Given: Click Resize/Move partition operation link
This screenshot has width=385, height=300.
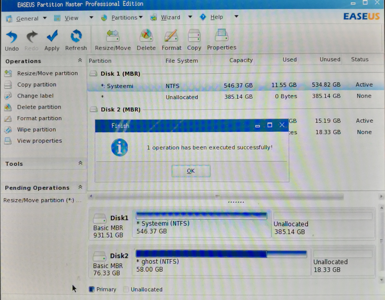Looking at the screenshot, I should 47,73.
